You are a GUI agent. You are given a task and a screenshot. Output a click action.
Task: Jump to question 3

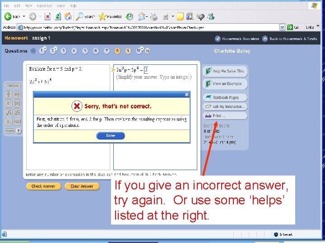(x=64, y=51)
